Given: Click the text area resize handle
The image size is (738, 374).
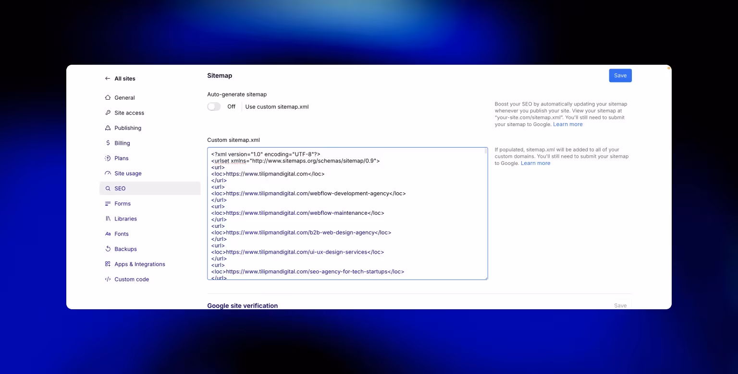Looking at the screenshot, I should tap(485, 277).
